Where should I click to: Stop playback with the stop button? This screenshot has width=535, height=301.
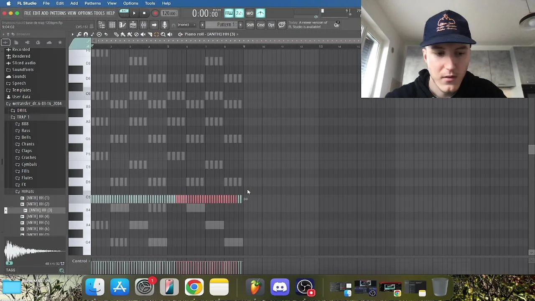tap(144, 13)
